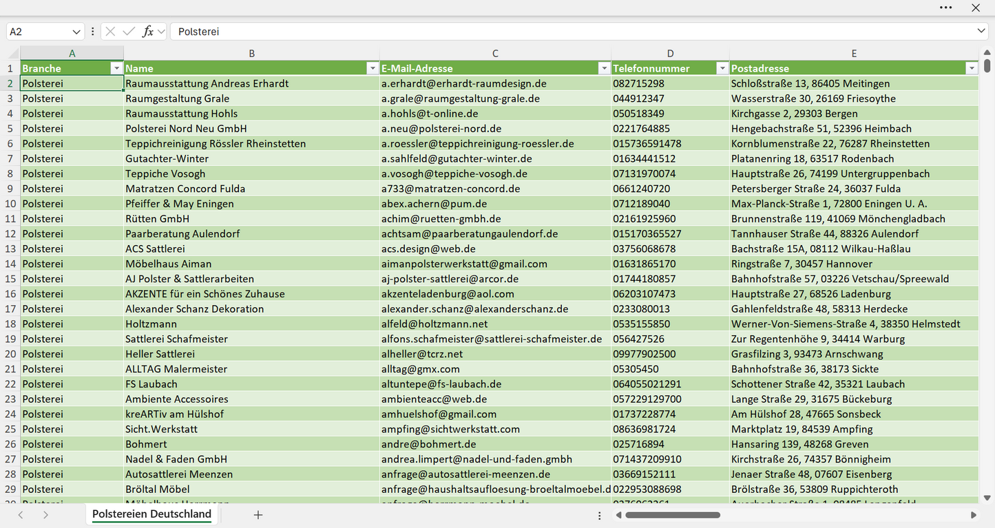Open the three-dots more options menu
The image size is (995, 528).
tap(945, 8)
